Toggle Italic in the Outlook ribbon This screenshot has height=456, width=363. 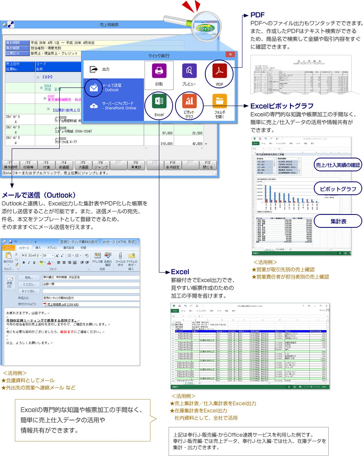(29, 262)
